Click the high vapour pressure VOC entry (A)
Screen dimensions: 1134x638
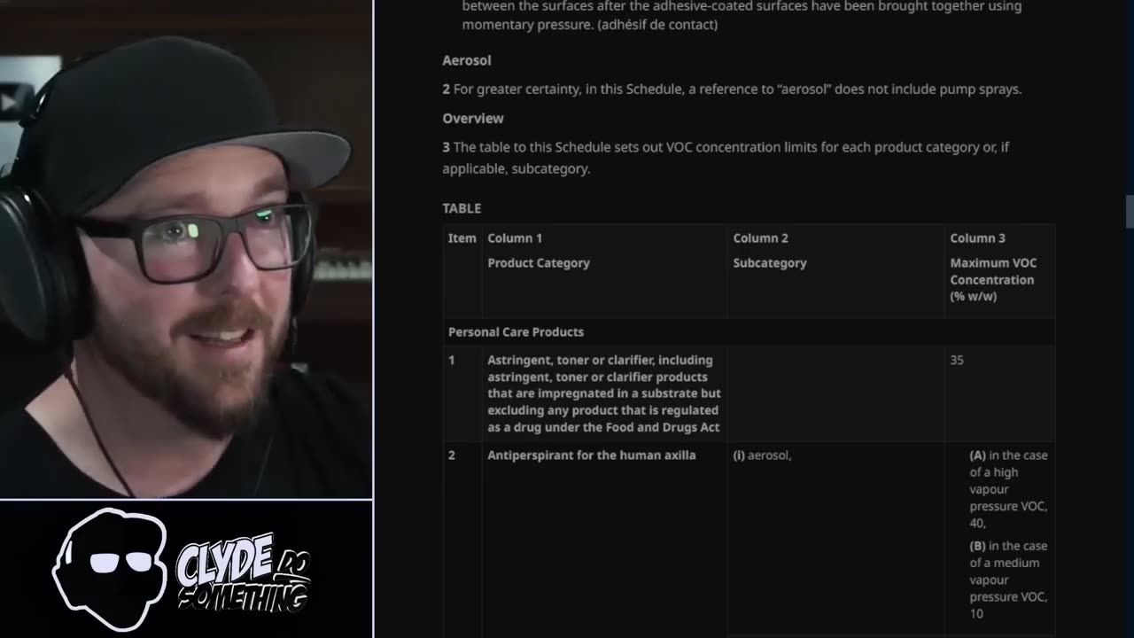(1008, 489)
